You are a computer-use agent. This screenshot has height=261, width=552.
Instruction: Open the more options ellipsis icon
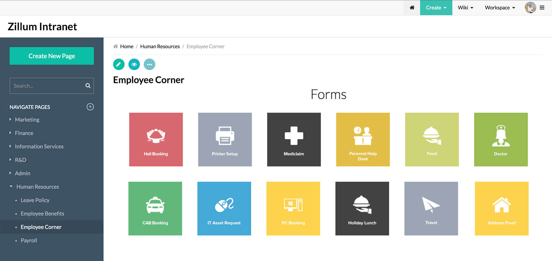click(x=149, y=64)
